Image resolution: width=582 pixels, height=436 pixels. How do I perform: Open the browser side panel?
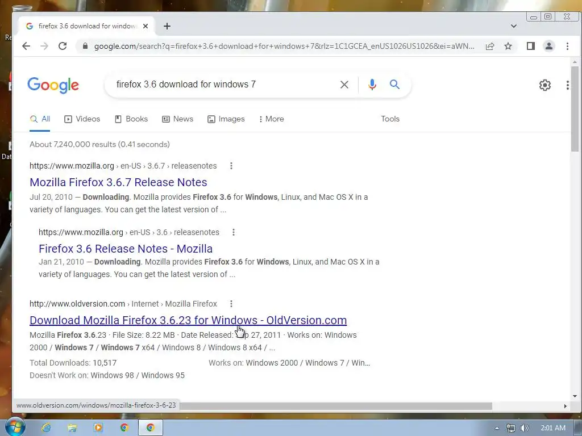[x=531, y=46]
